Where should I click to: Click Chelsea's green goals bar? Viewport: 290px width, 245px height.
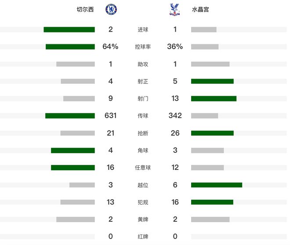[69, 29]
